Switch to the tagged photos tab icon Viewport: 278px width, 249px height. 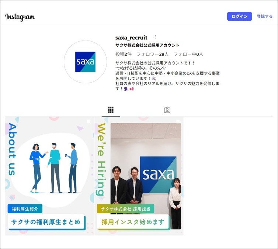[x=167, y=110]
